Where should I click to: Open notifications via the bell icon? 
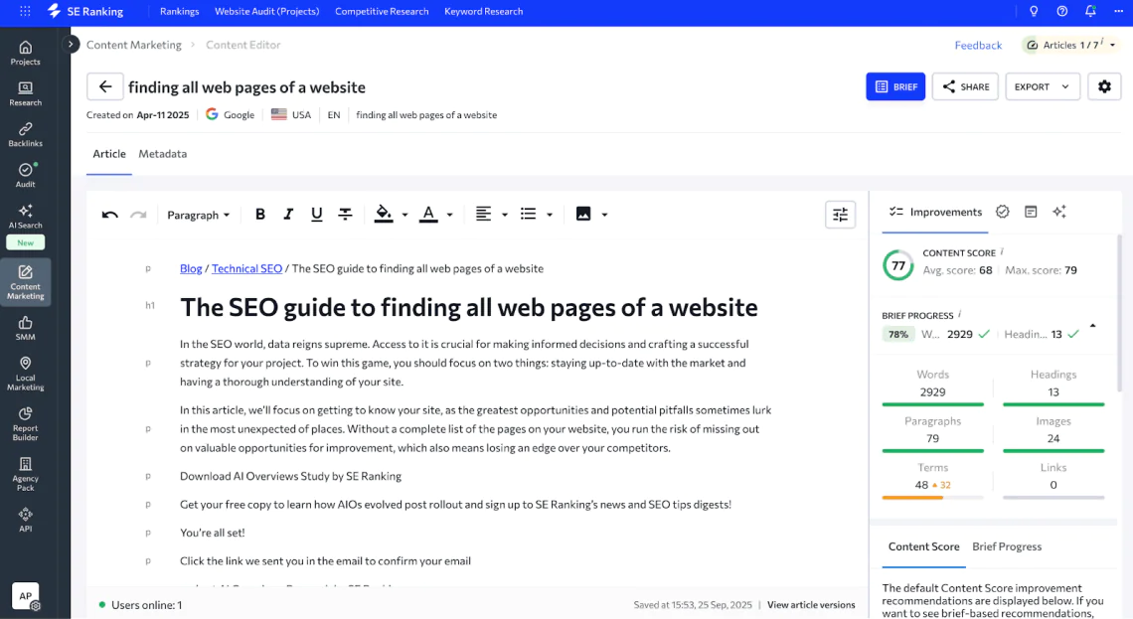tap(1089, 12)
